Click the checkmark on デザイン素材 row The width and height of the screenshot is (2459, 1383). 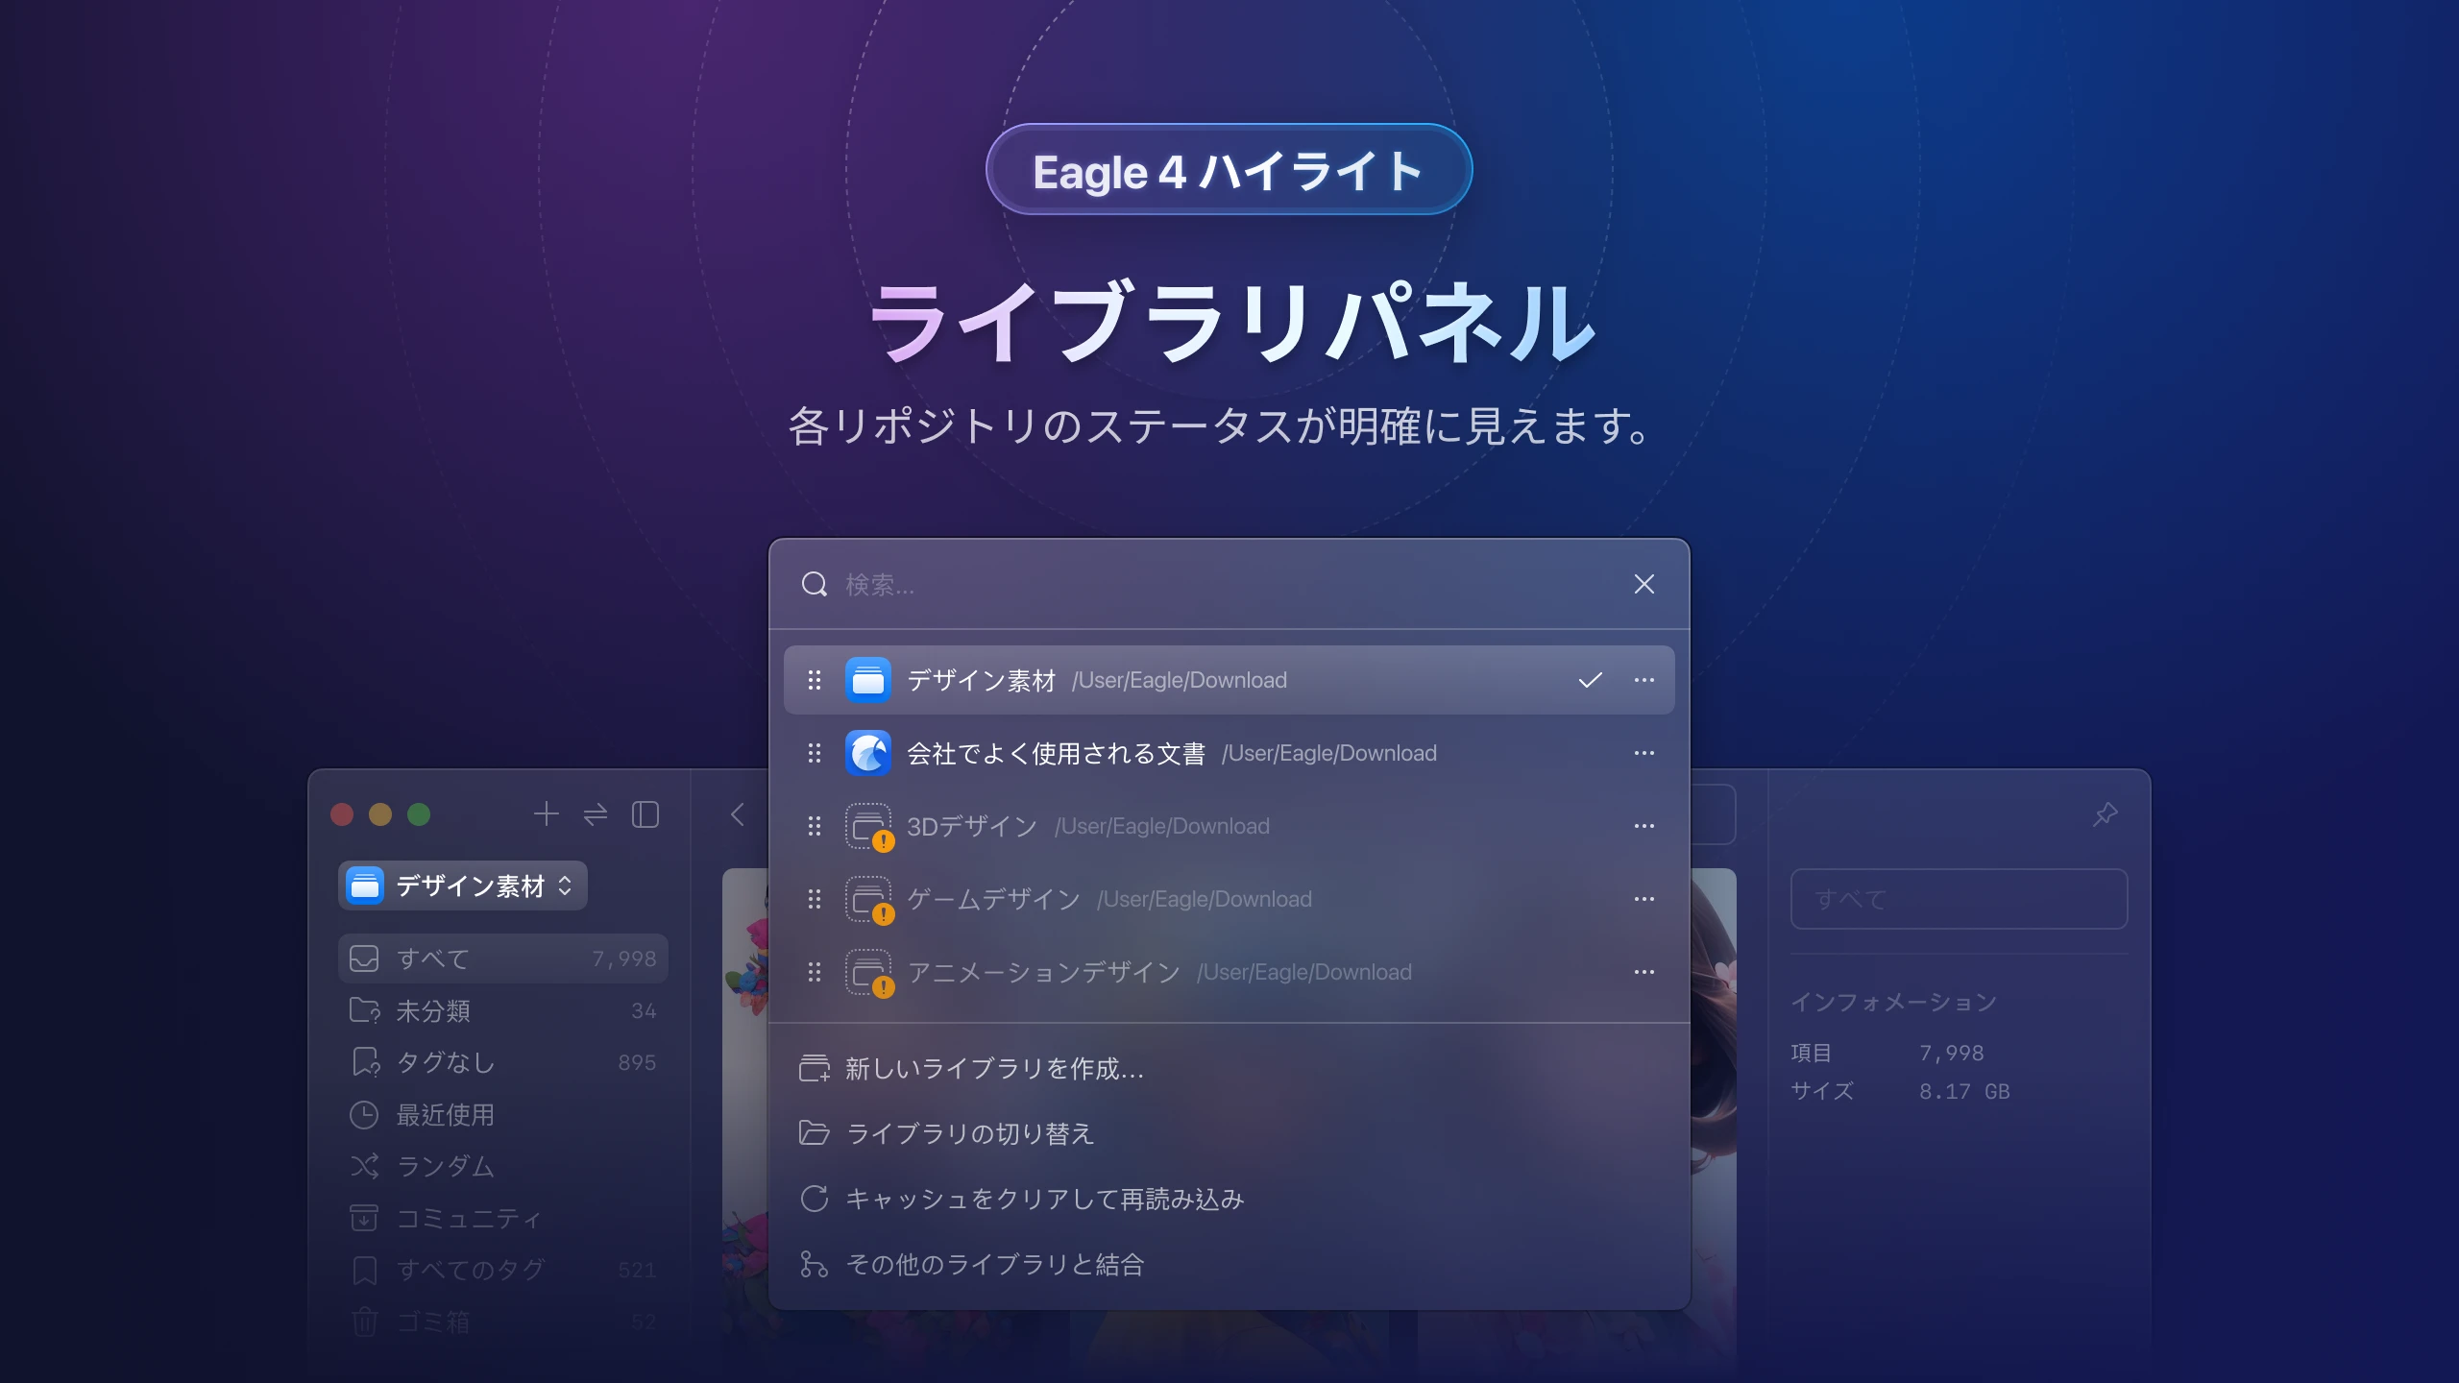pyautogui.click(x=1590, y=680)
